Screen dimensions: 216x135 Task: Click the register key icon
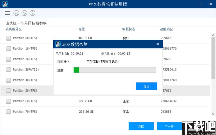coord(24,13)
